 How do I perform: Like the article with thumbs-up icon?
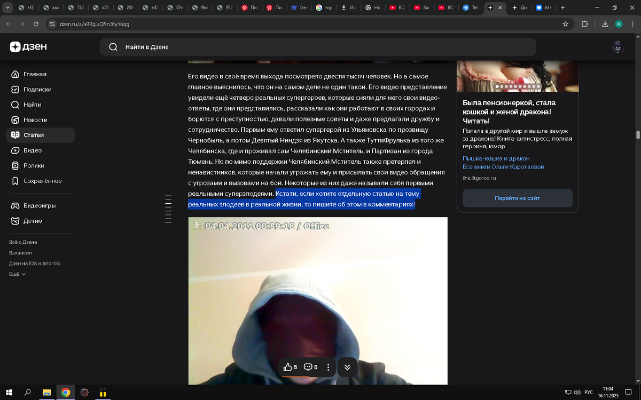pos(290,367)
